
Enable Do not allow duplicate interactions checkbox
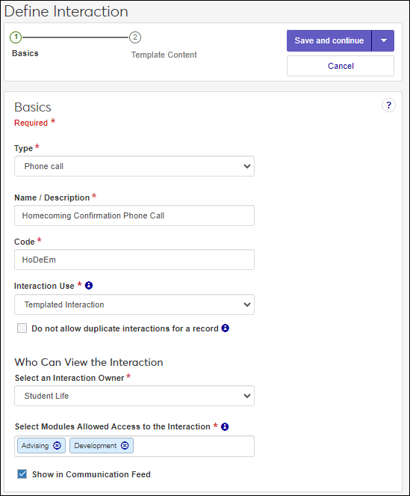pyautogui.click(x=22, y=328)
